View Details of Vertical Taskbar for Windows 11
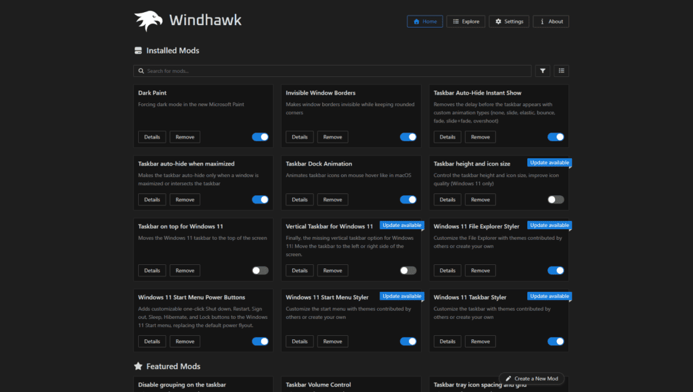 click(300, 270)
